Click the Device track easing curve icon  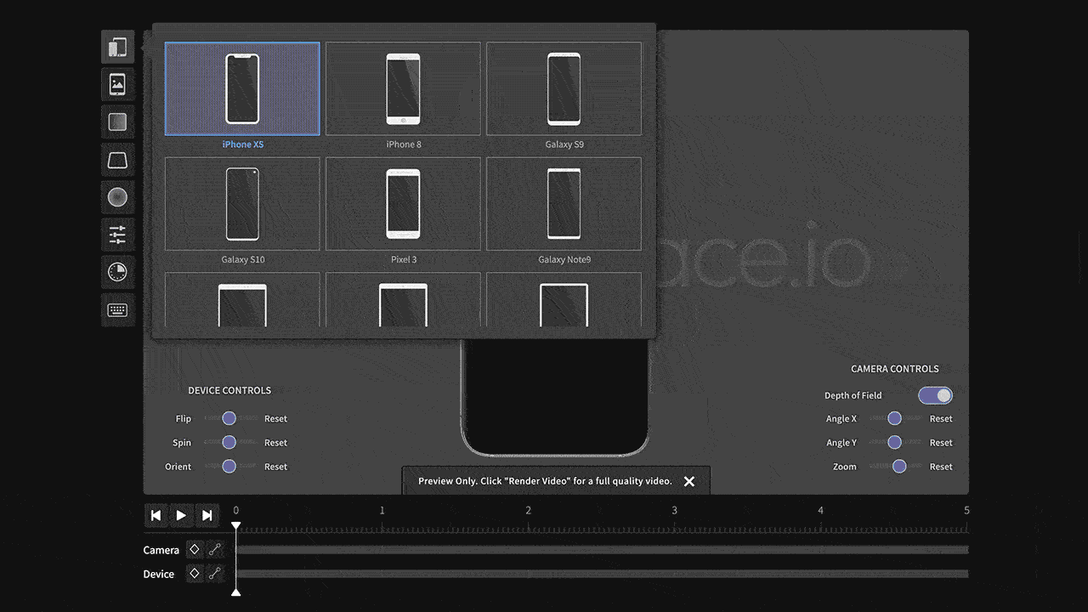[215, 574]
